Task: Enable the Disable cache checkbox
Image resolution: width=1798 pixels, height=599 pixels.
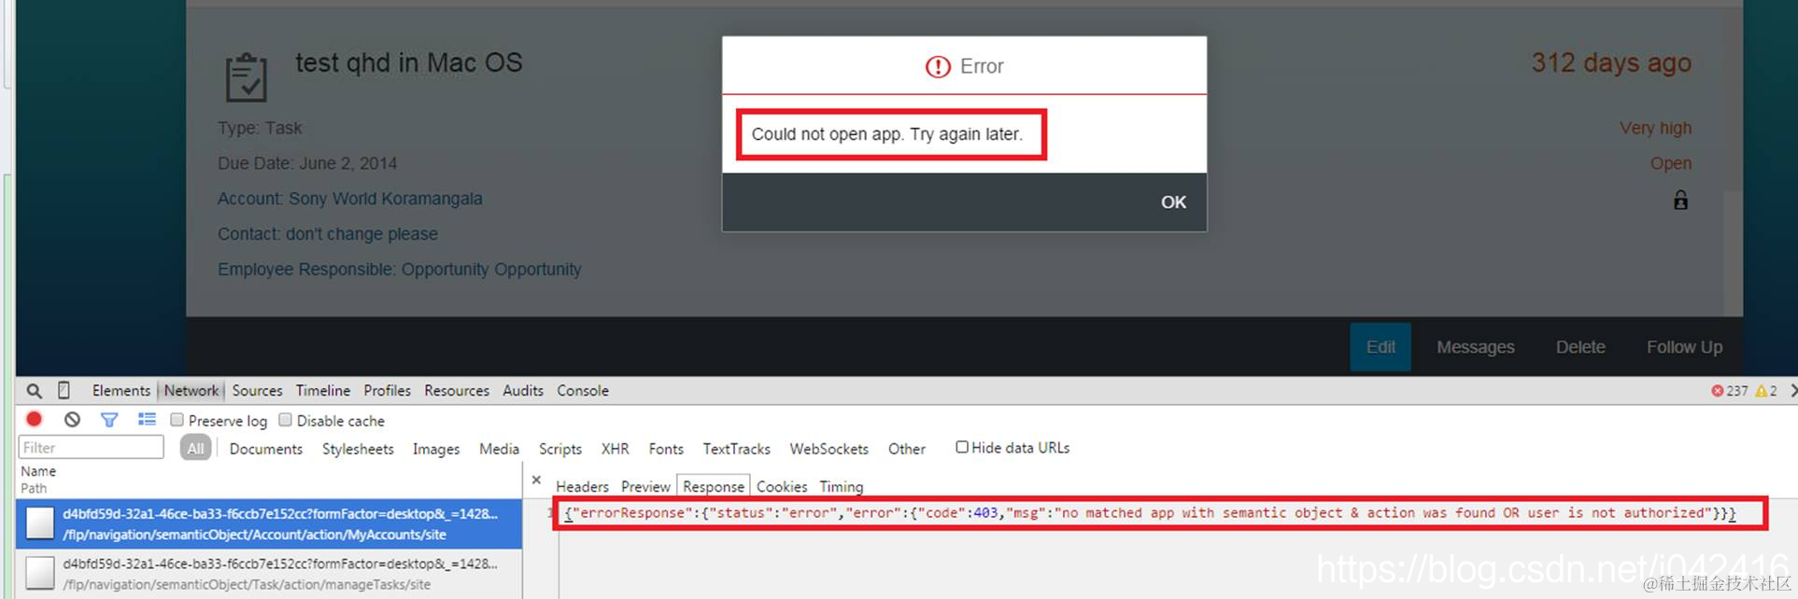Action: tap(286, 420)
